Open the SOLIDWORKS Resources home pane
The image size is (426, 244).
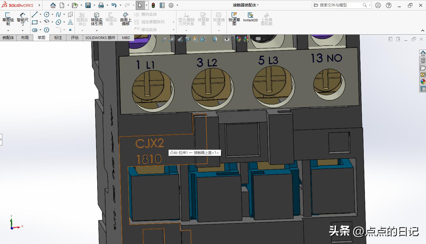click(423, 53)
